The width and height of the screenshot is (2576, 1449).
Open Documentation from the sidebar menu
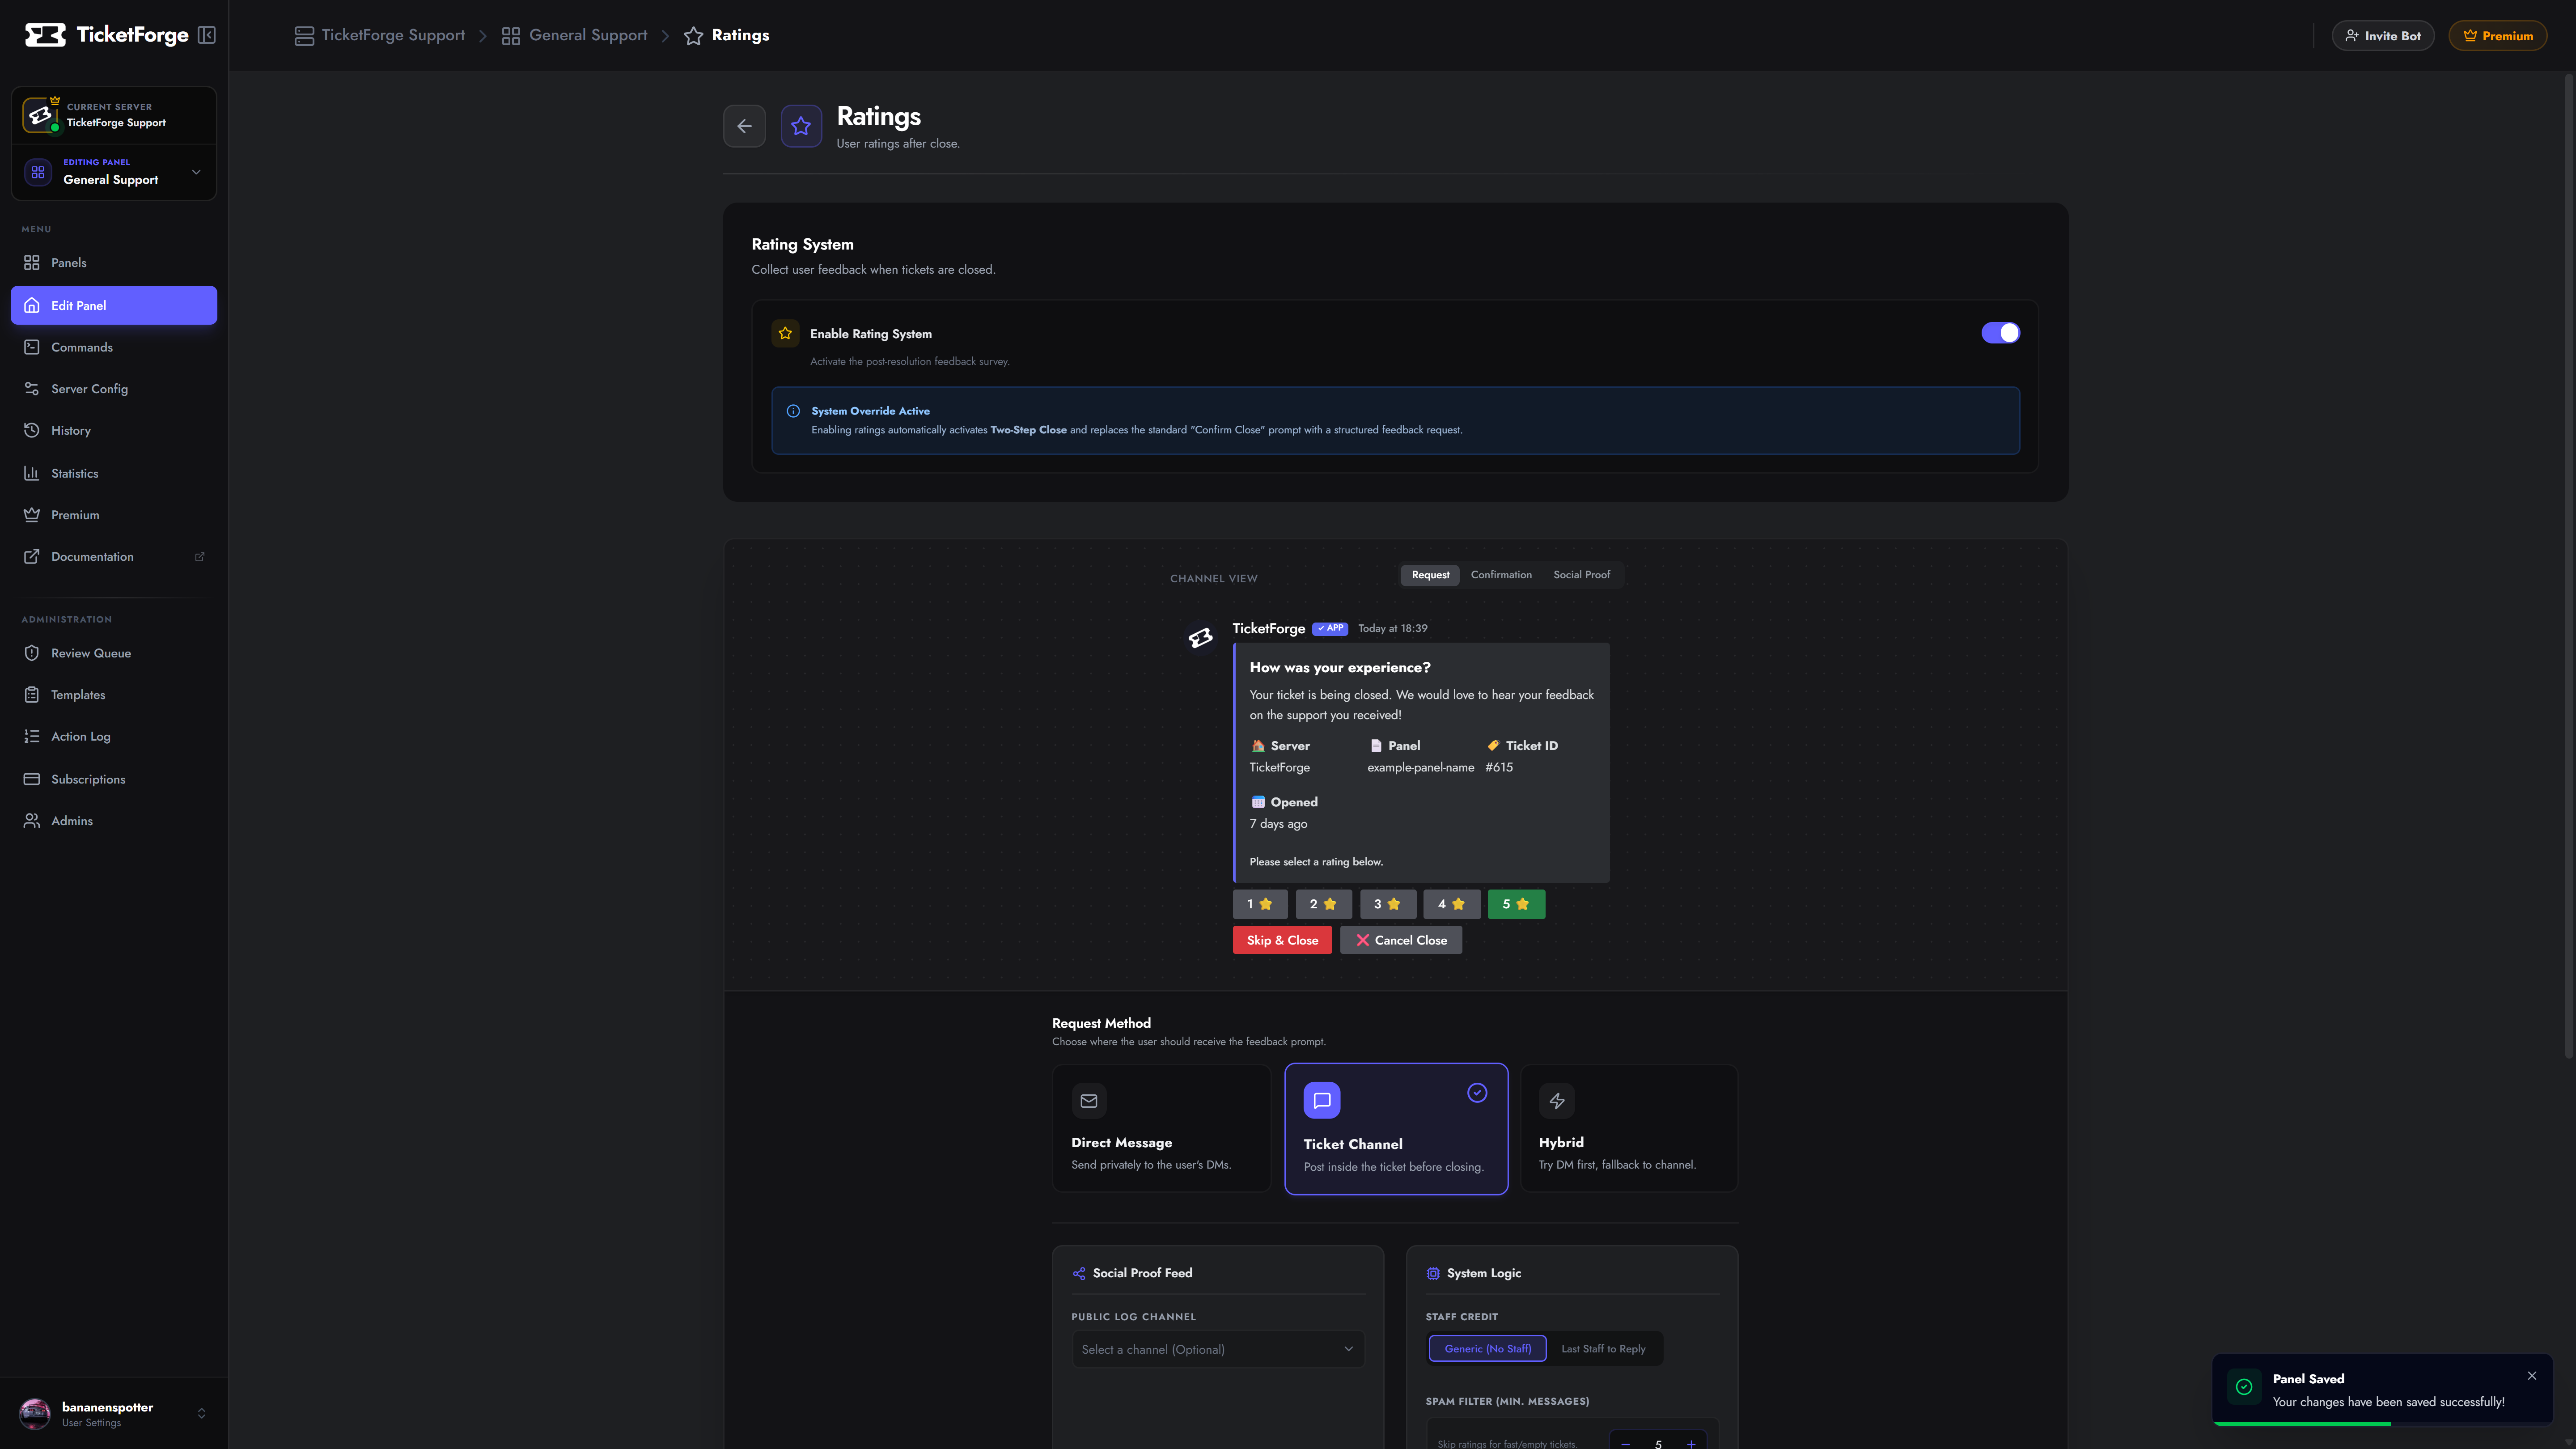click(x=114, y=557)
